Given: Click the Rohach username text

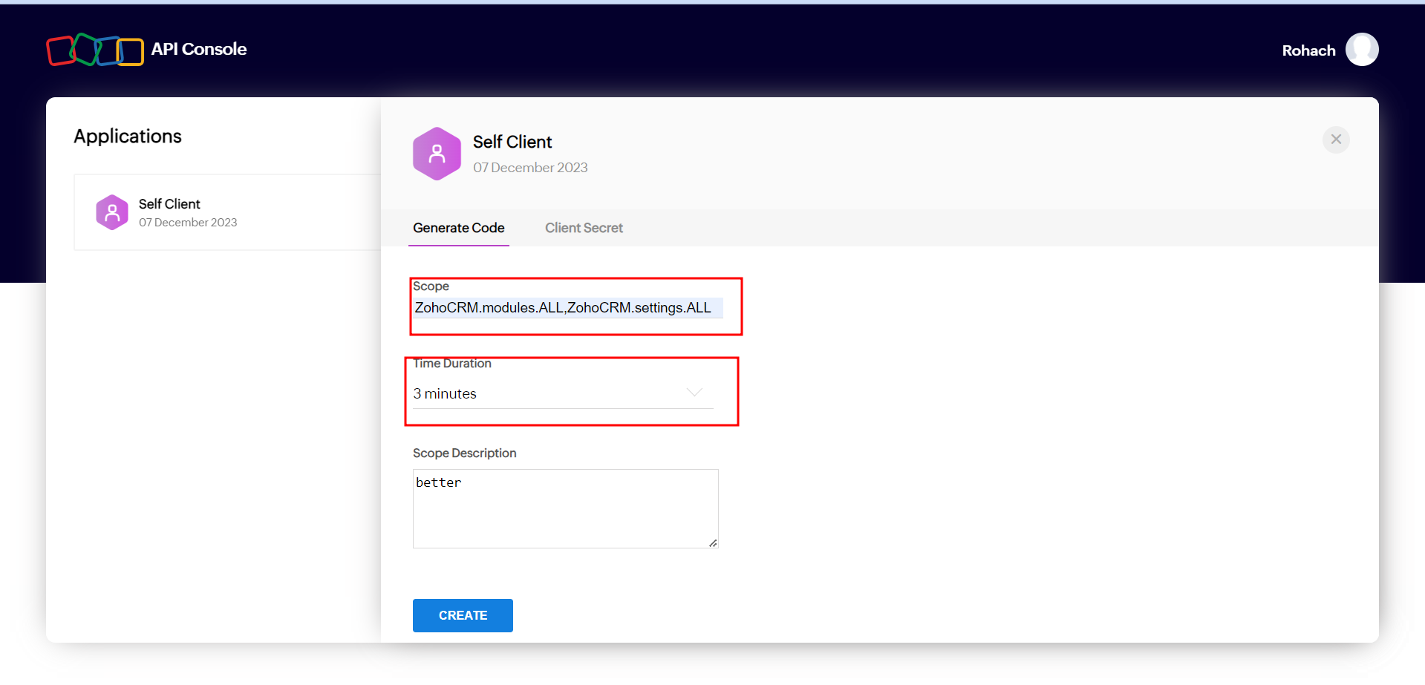Looking at the screenshot, I should click(x=1308, y=50).
